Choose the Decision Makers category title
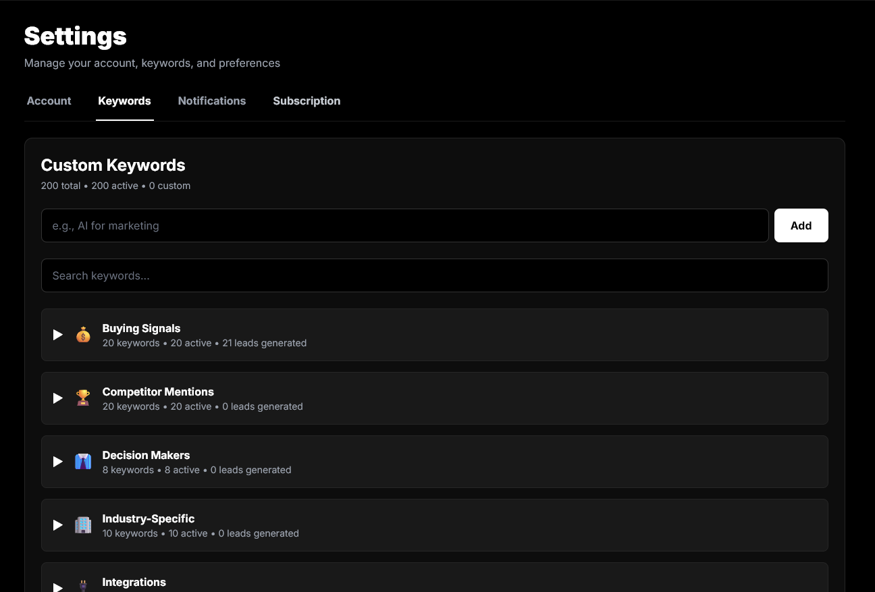The width and height of the screenshot is (875, 592). click(x=146, y=456)
